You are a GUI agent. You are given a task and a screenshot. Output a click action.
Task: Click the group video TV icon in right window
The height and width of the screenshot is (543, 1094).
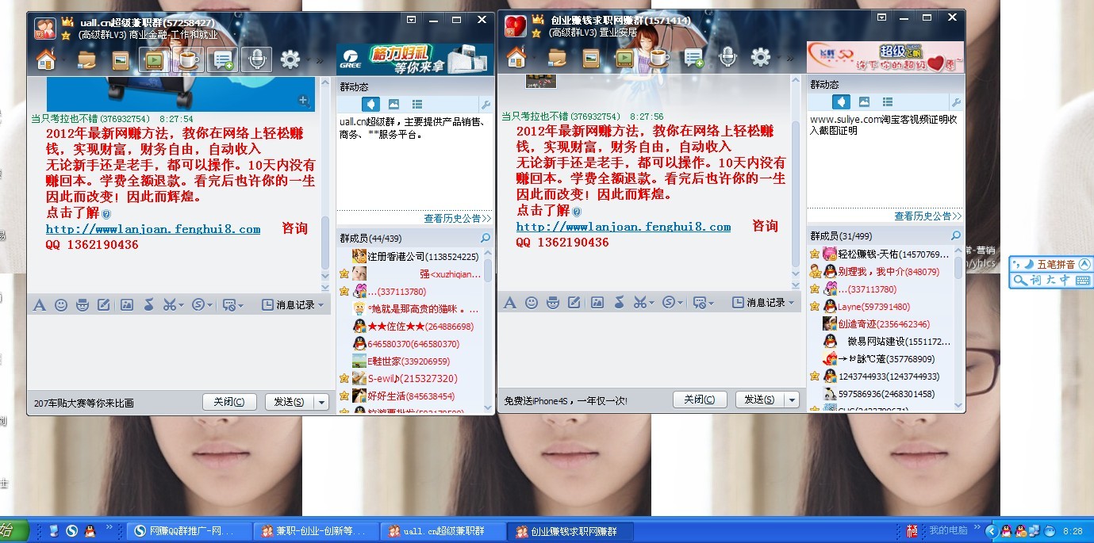coord(624,58)
